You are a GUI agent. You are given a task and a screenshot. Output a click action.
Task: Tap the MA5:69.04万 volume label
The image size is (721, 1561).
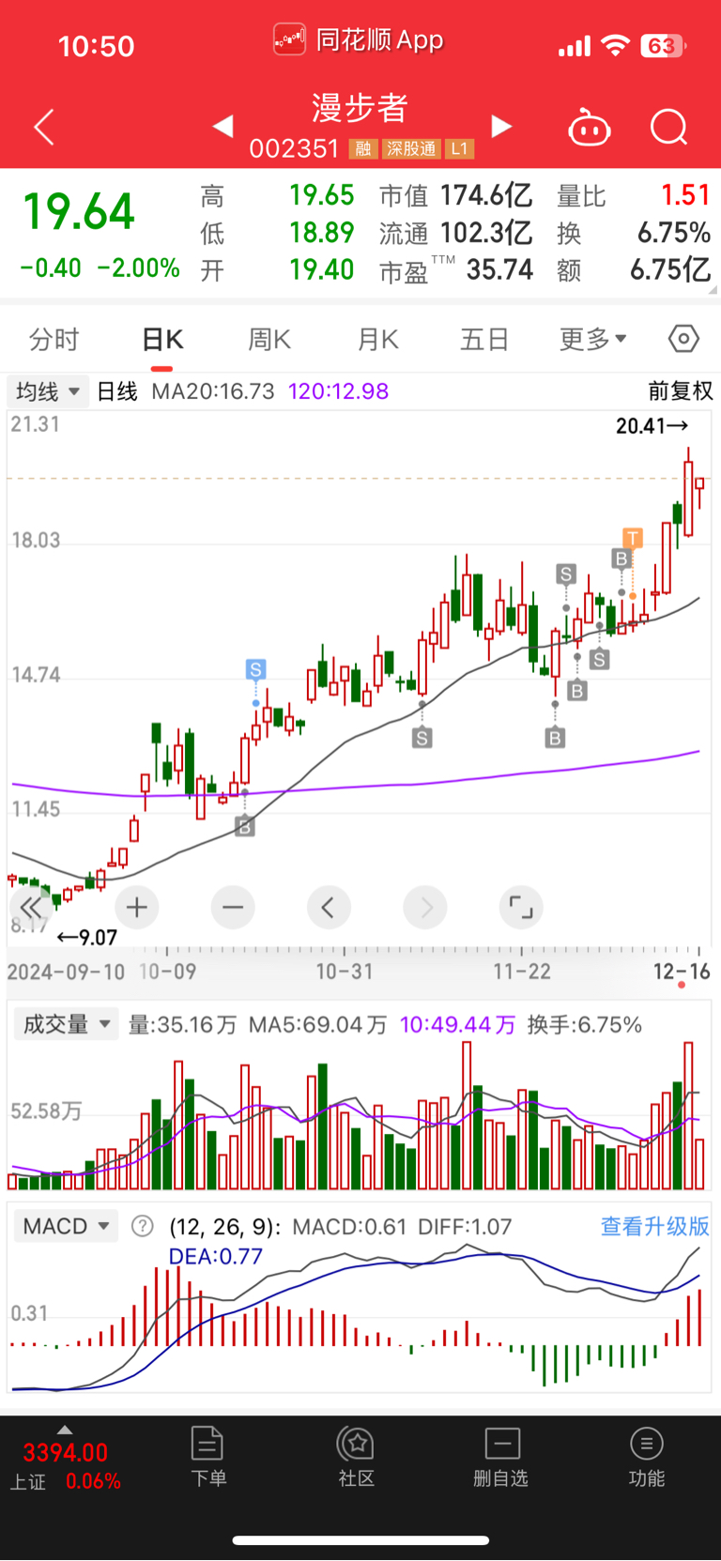(317, 1024)
